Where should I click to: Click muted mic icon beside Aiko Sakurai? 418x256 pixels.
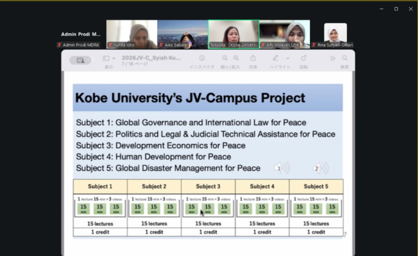(161, 45)
